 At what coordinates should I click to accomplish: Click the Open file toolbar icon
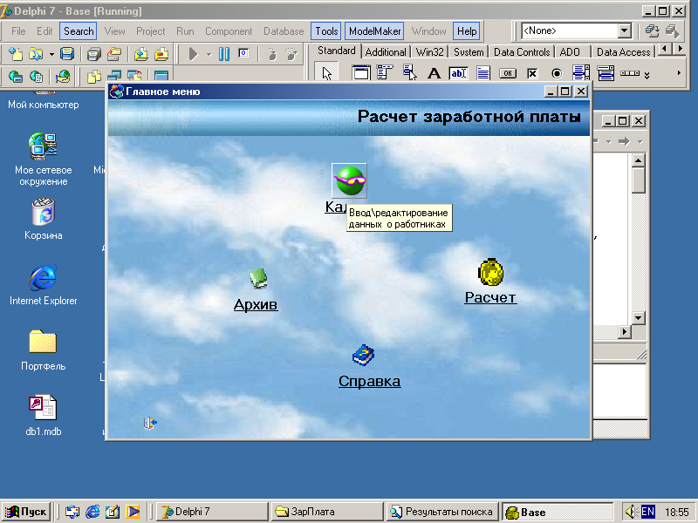tap(36, 54)
